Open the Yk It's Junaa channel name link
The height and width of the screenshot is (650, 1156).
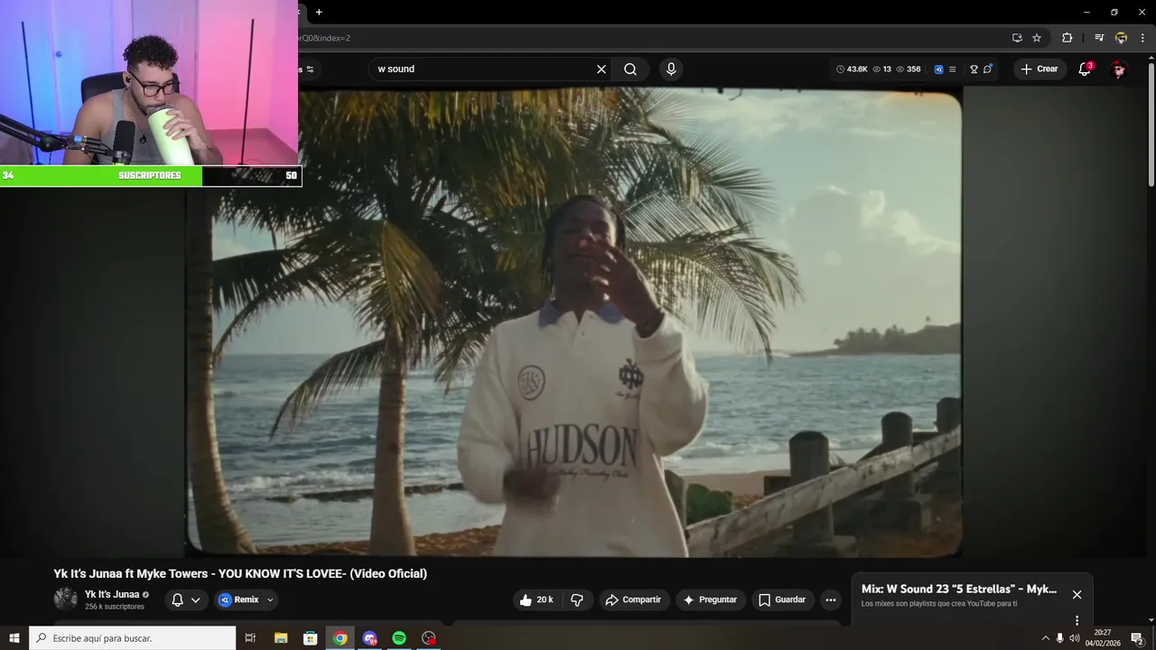(112, 594)
